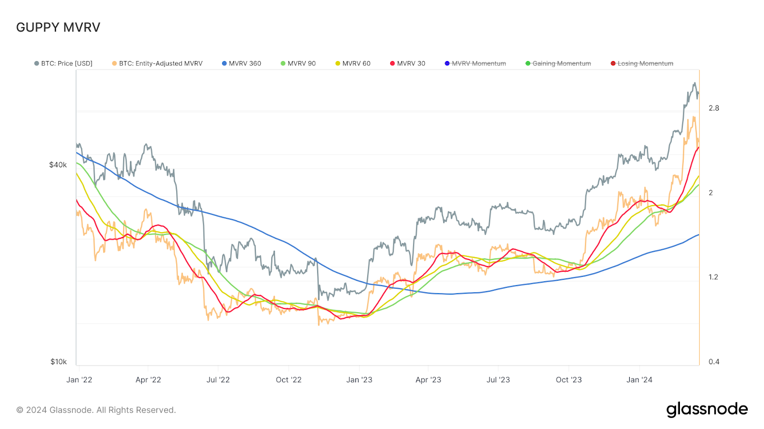The image size is (764, 429).
Task: Show the Losing Momentum series
Action: tap(642, 63)
